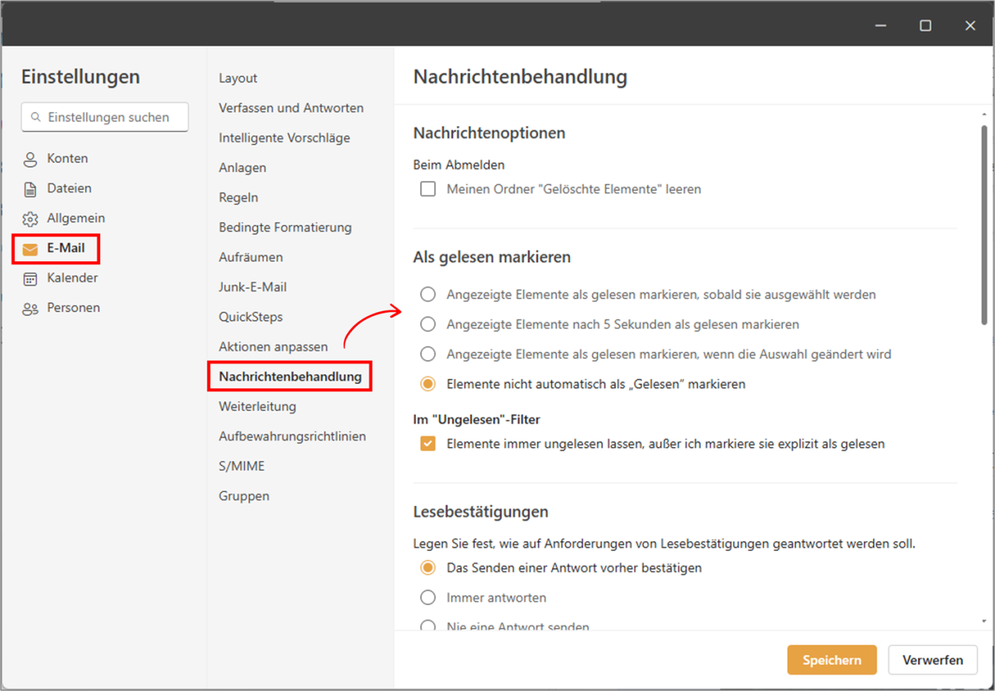Uncheck keeping items unread unless explicitly marked
The width and height of the screenshot is (995, 691).
coord(428,443)
